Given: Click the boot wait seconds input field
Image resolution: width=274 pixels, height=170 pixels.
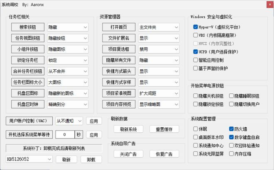Looking at the screenshot, I should tap(65, 135).
